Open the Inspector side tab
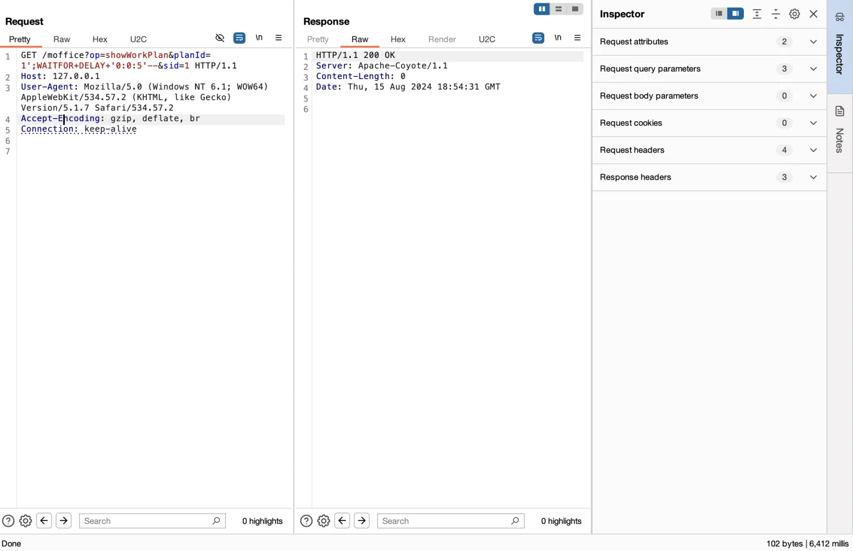Screen dimensions: 853x551 coord(840,47)
